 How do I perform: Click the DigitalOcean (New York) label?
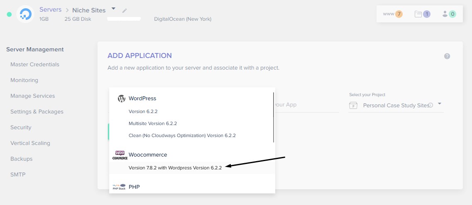[x=183, y=19]
